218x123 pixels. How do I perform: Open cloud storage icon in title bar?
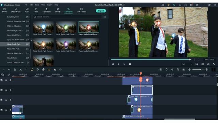tap(163, 5)
